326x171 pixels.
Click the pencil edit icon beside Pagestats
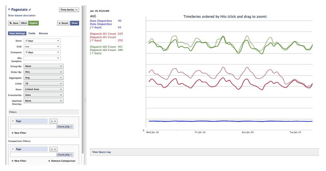point(30,10)
